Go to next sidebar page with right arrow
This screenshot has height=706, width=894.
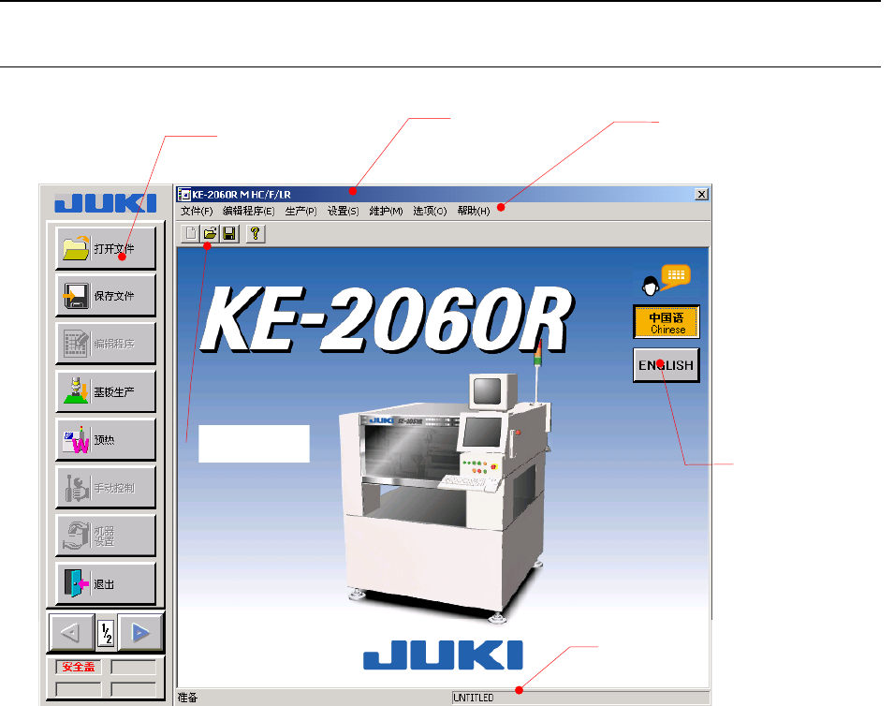point(140,632)
